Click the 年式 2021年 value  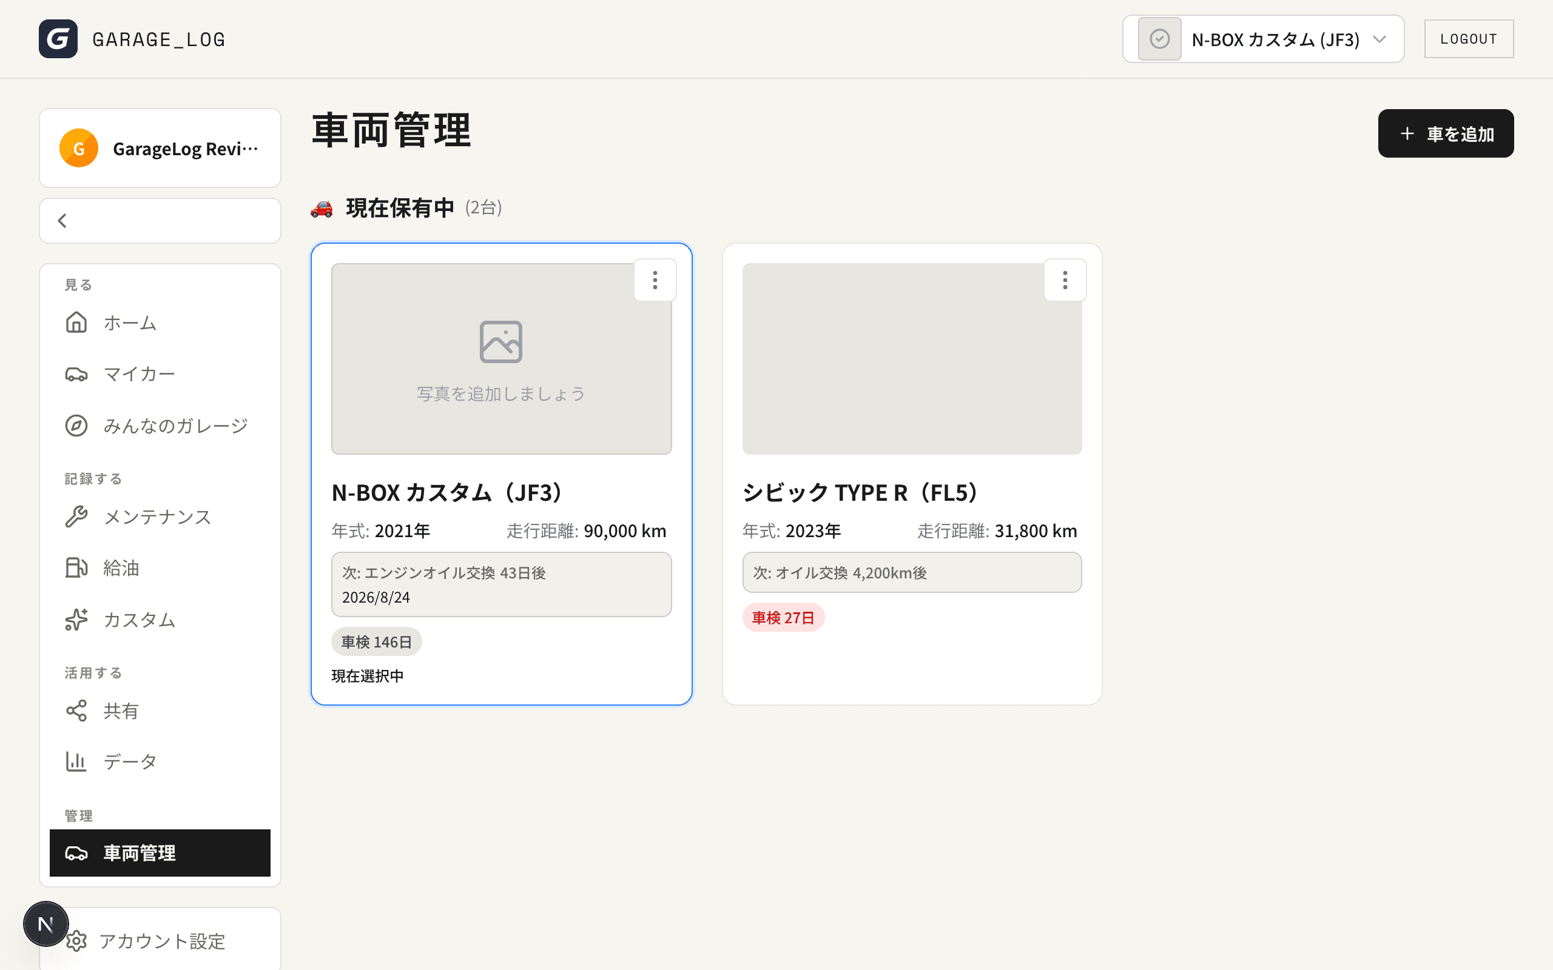click(x=402, y=531)
